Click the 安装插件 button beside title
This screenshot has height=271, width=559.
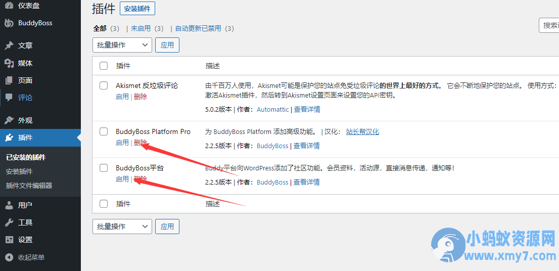(x=137, y=9)
